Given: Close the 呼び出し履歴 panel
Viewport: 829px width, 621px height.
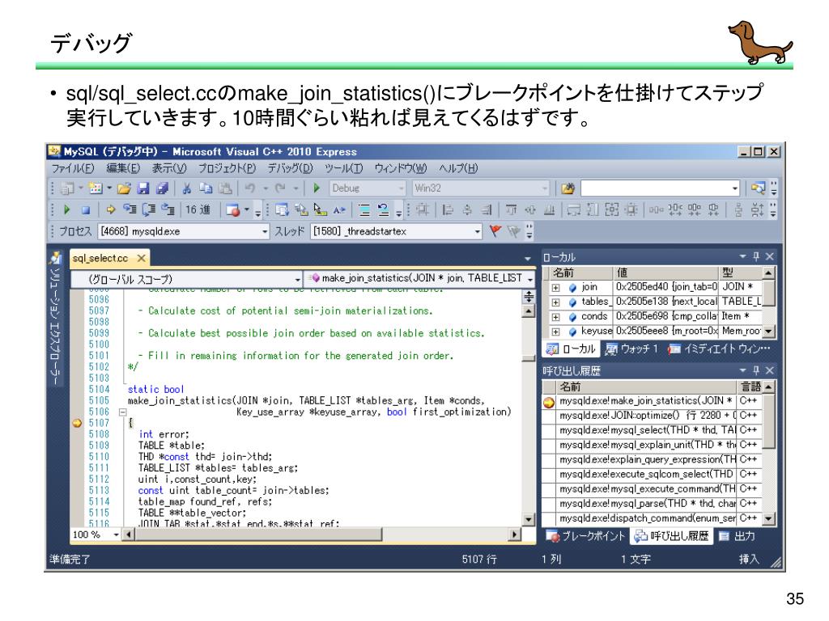Looking at the screenshot, I should click(x=769, y=370).
